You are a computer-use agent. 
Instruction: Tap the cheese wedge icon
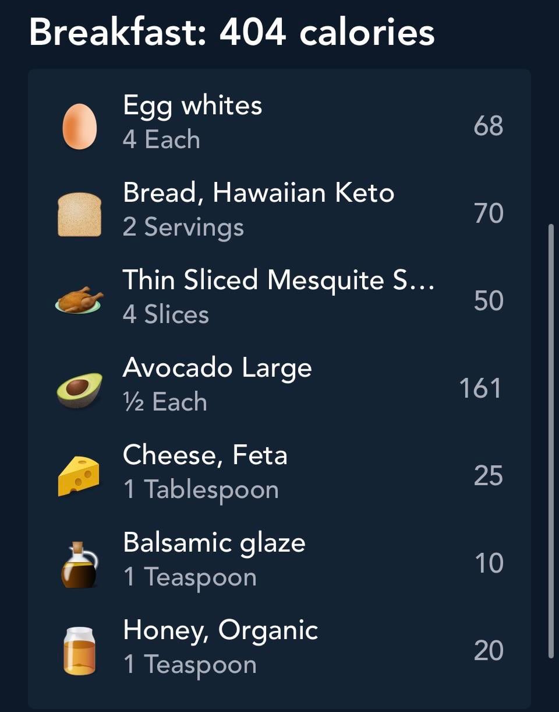(x=79, y=476)
